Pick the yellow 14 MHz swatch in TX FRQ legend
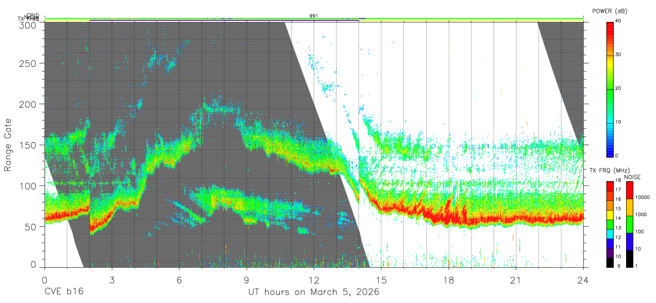The height and width of the screenshot is (303, 656). [610, 215]
